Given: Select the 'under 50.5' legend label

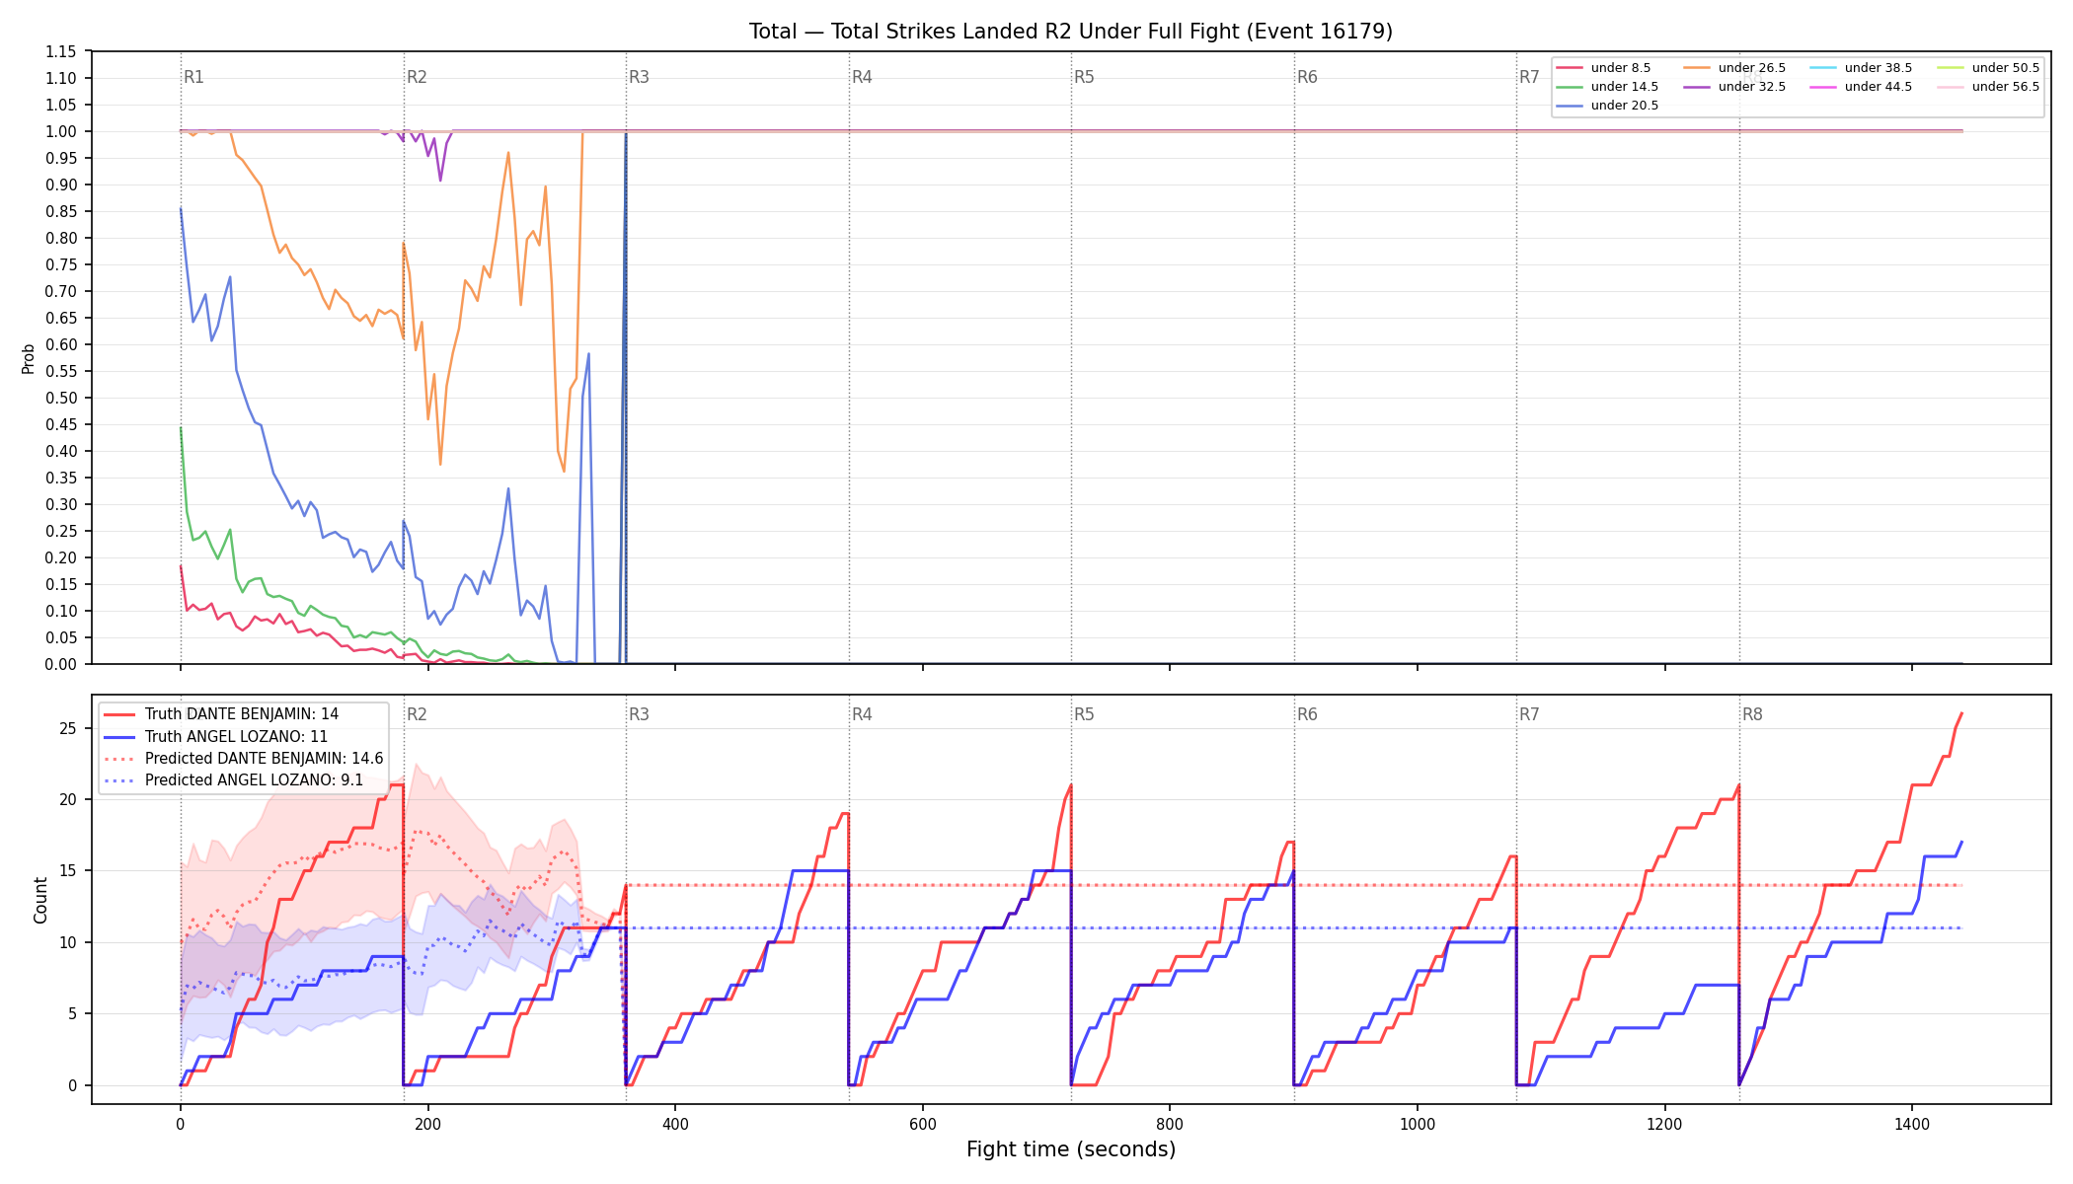Looking at the screenshot, I should pyautogui.click(x=2005, y=68).
